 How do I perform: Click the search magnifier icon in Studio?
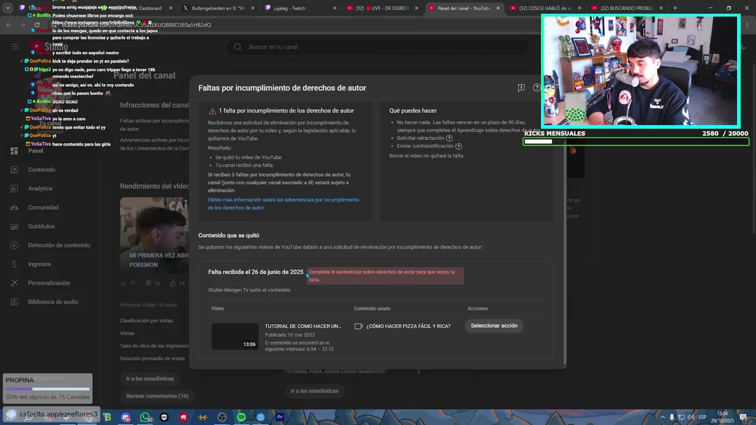click(x=237, y=47)
